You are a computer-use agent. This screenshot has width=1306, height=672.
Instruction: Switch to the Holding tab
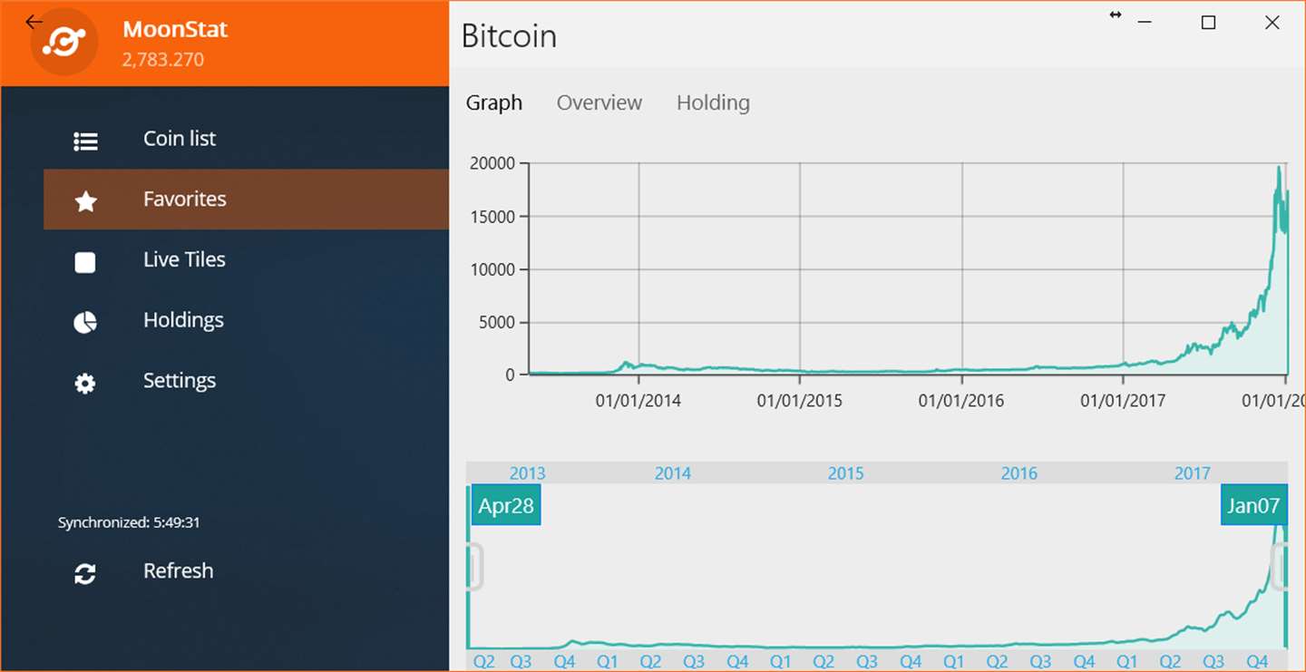click(x=713, y=102)
